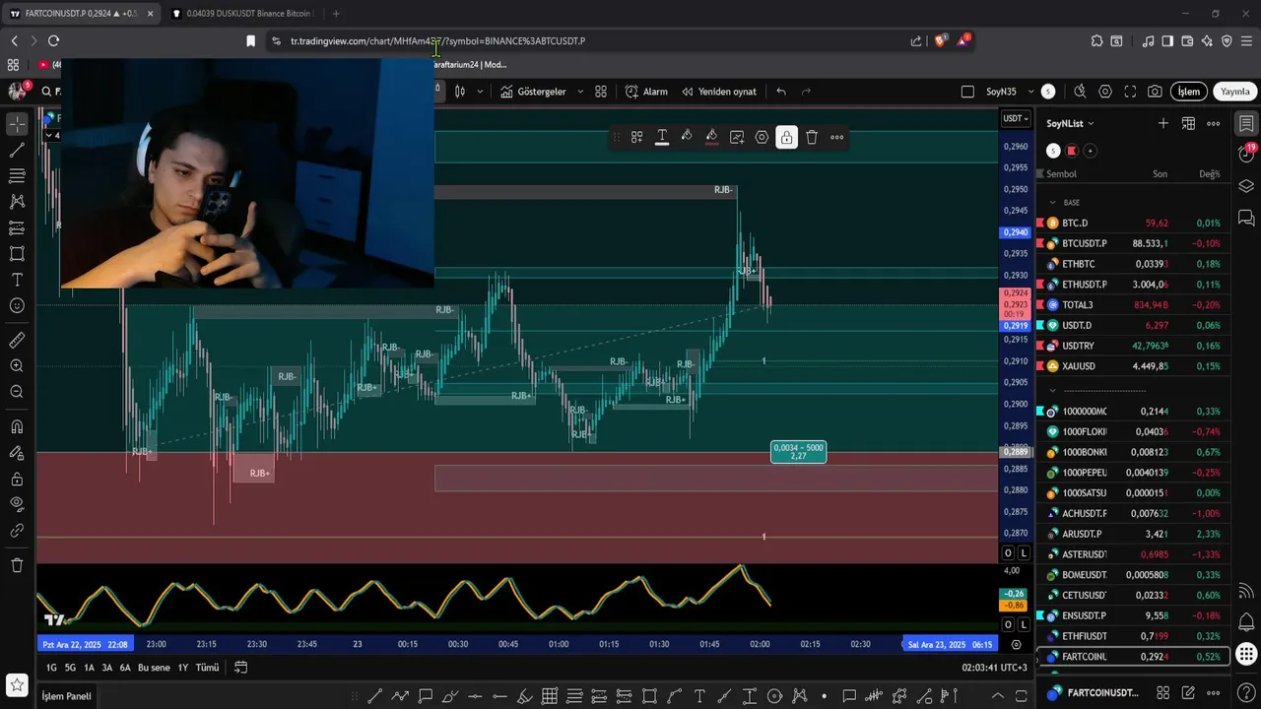Hide all drawings with eye icon
Screen dimensions: 1261x709
point(17,504)
